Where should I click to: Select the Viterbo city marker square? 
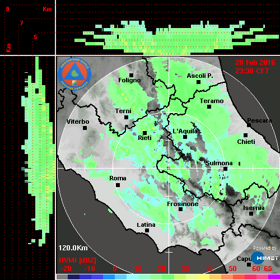coord(85,128)
